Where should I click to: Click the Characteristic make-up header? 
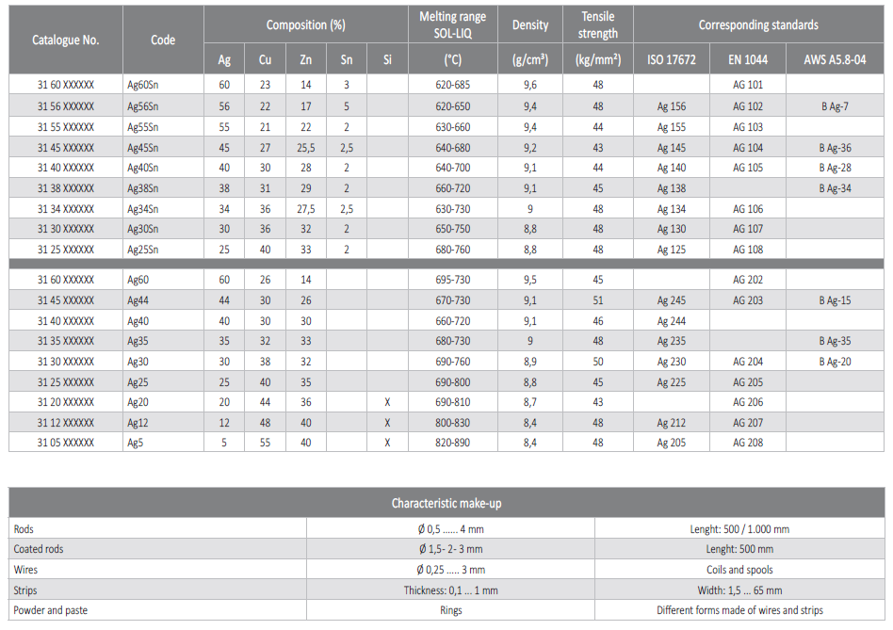[x=446, y=503]
